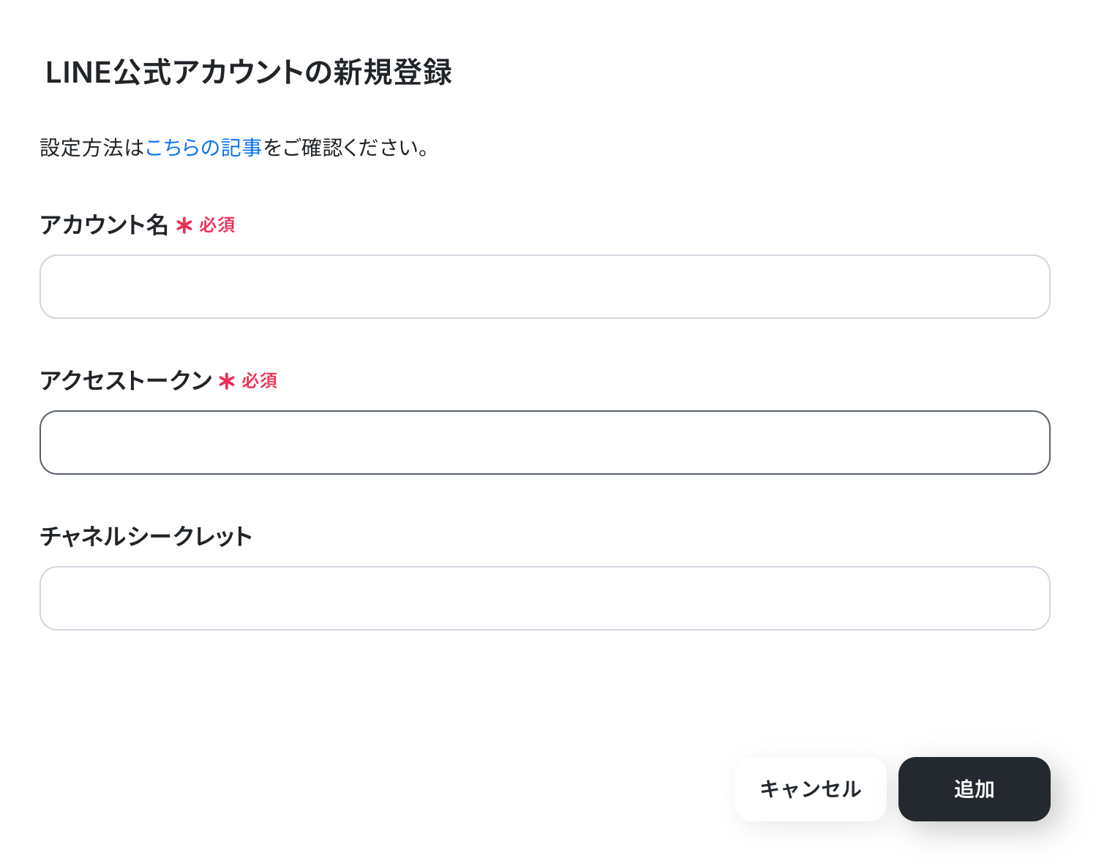Focus the アカウント名 text field
The height and width of the screenshot is (866, 1096).
pos(544,287)
